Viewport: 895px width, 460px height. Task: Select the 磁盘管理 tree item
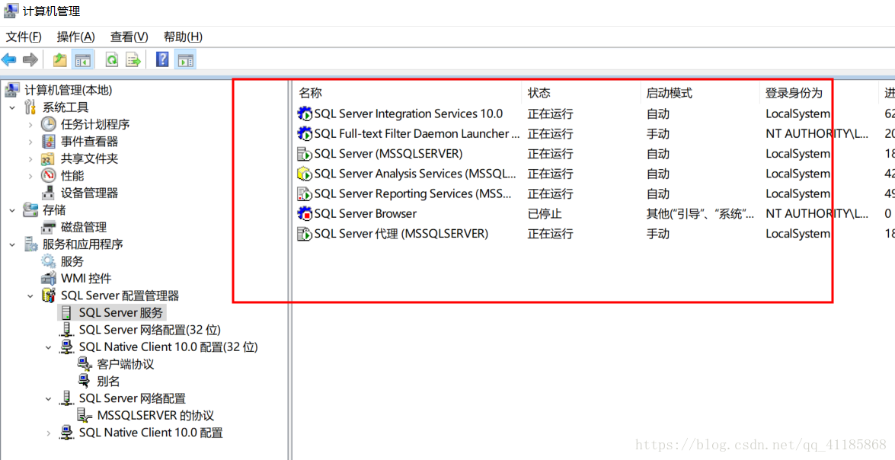pos(84,227)
